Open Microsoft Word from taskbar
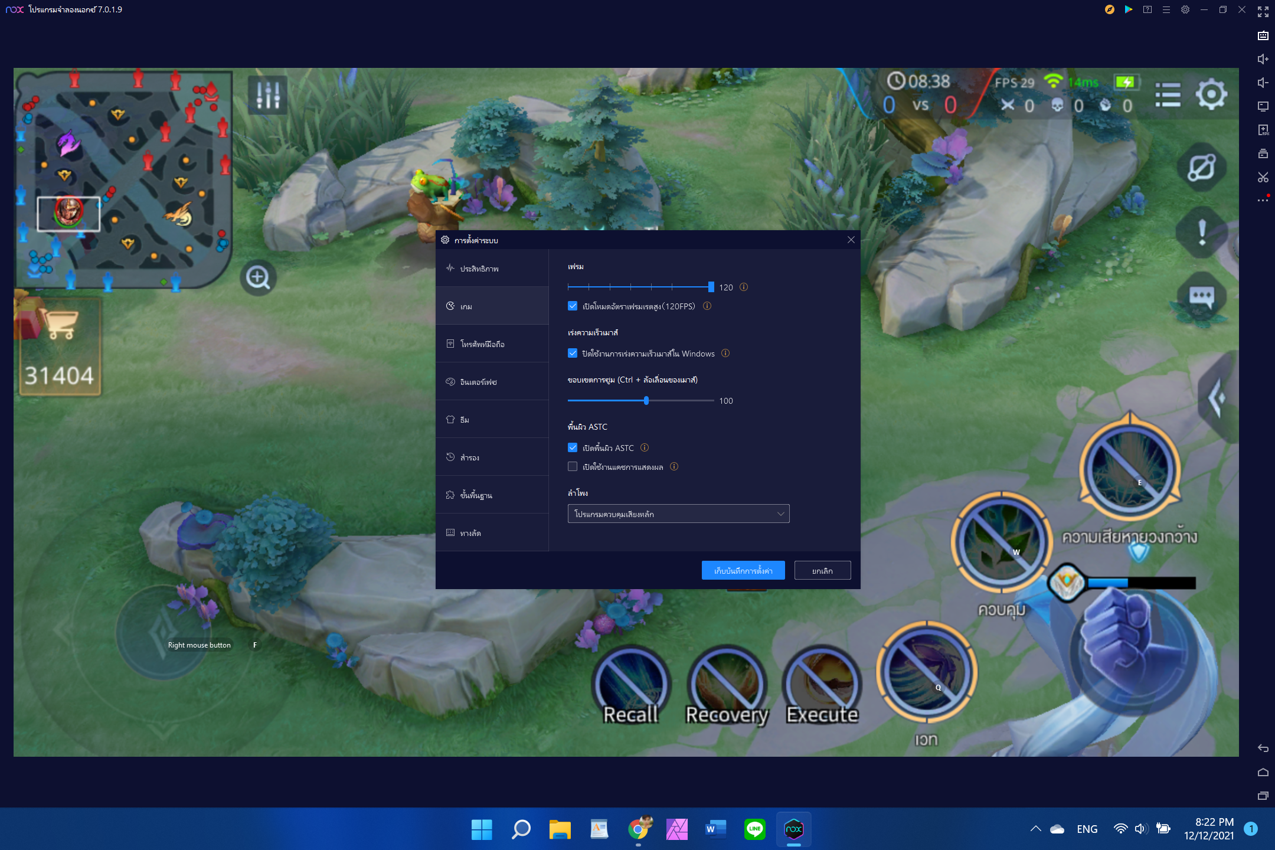The height and width of the screenshot is (850, 1275). click(x=715, y=829)
